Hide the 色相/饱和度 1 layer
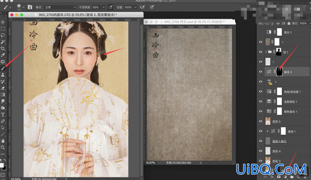The height and width of the screenshot is (180, 311). pos(261,91)
